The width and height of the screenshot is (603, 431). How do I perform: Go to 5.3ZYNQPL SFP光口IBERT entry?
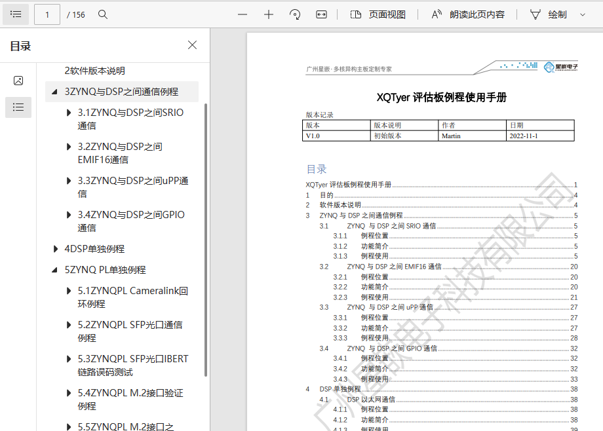coord(133,365)
